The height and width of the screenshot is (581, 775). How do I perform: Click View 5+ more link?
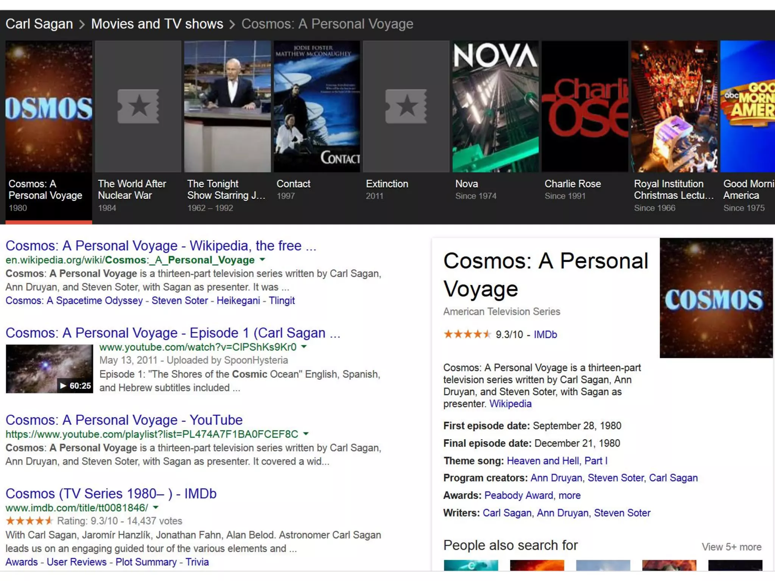click(731, 547)
